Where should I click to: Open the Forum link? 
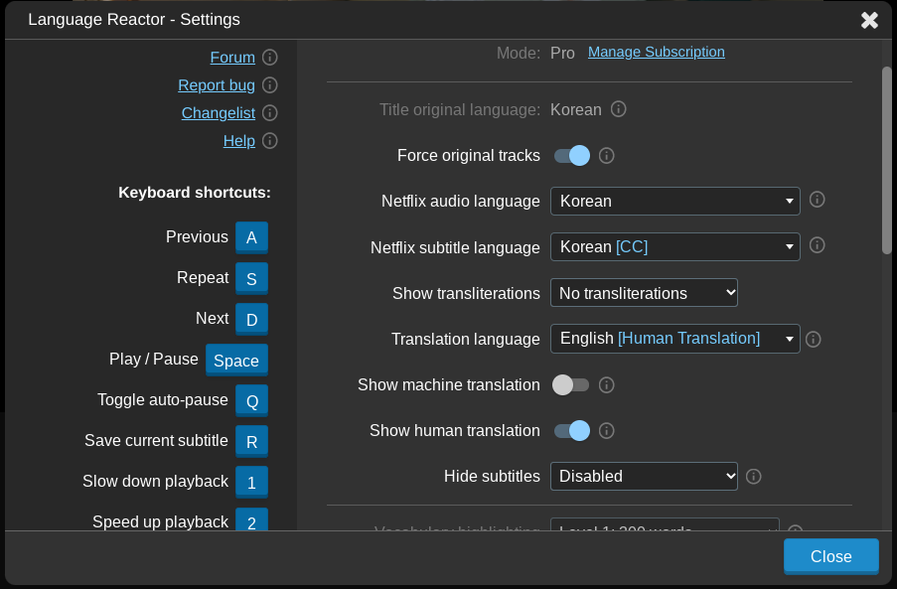point(232,58)
